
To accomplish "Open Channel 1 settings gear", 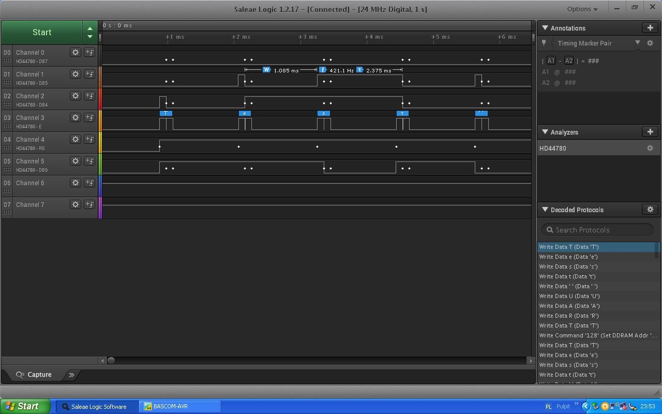I will (76, 74).
